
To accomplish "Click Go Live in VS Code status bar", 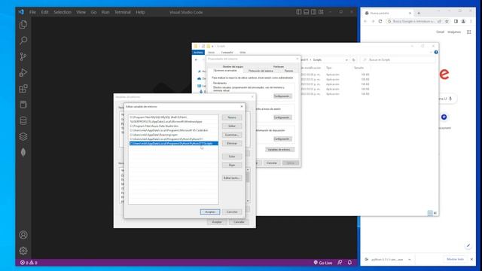I will click(323, 263).
